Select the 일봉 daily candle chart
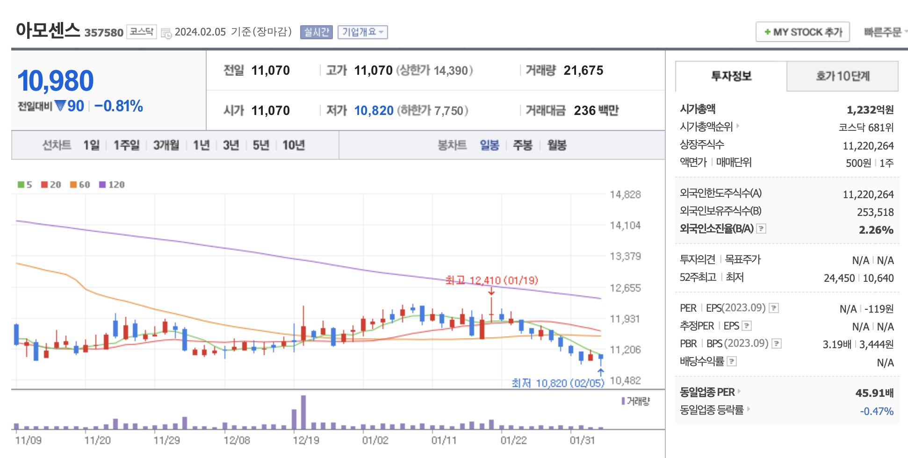The image size is (908, 458). click(490, 145)
